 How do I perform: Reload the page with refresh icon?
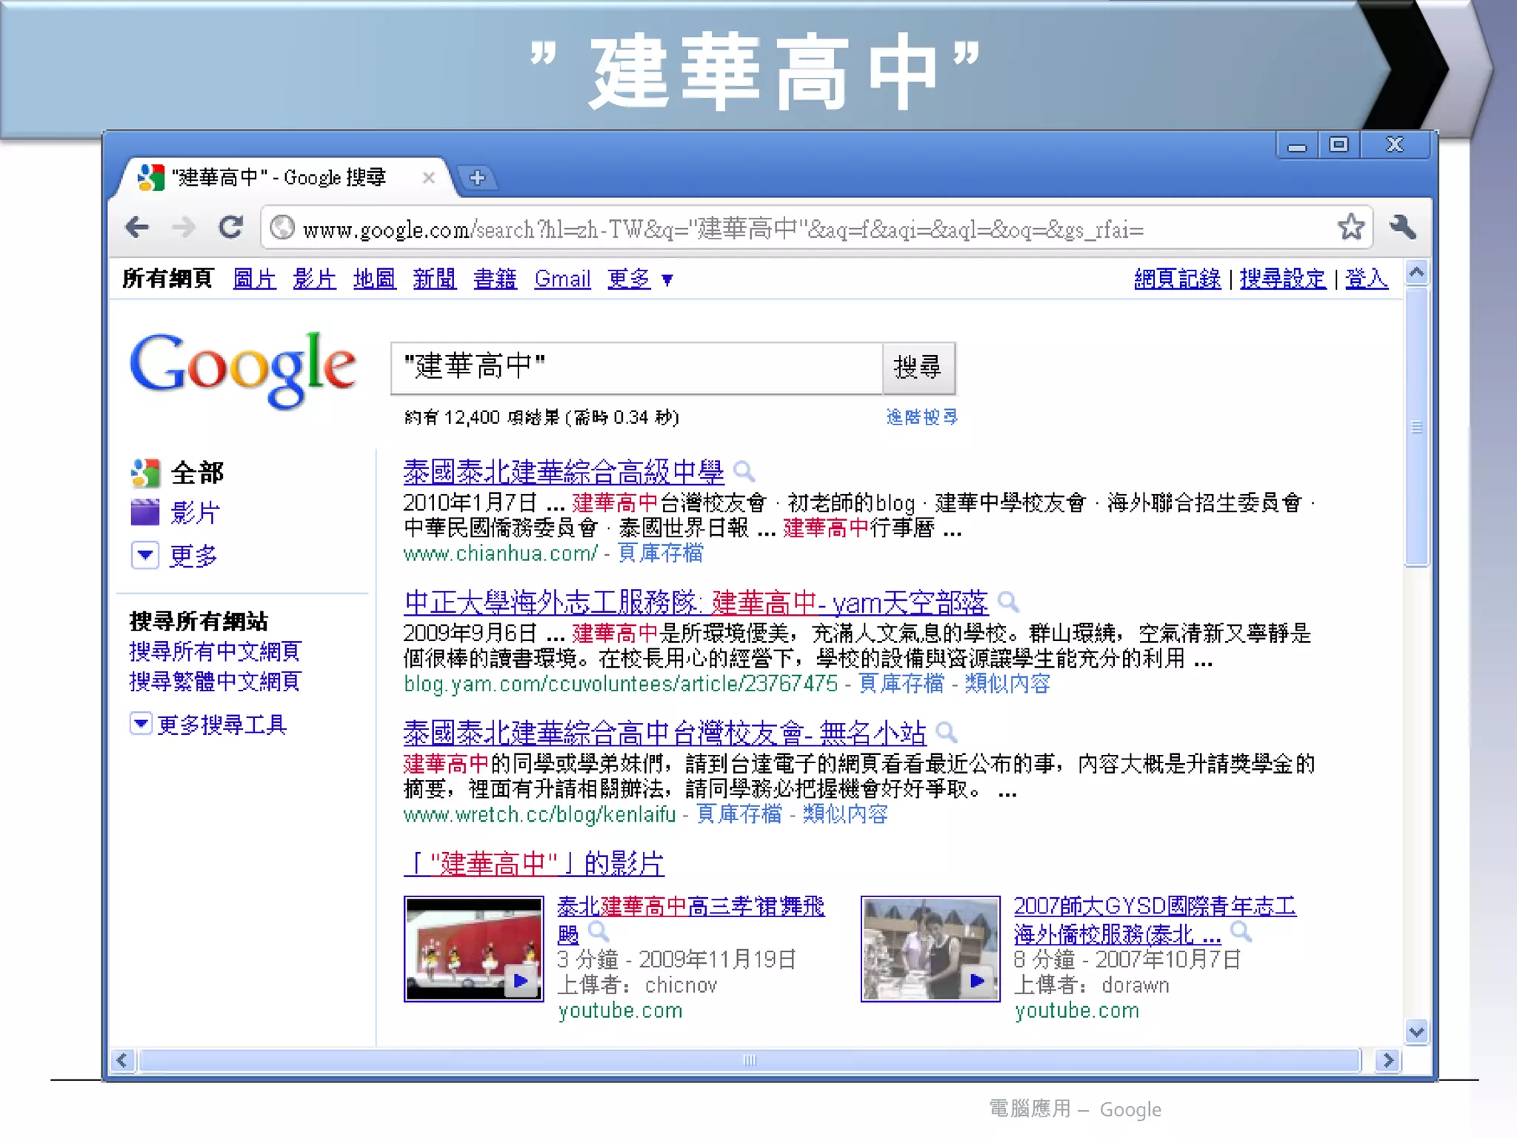[231, 227]
